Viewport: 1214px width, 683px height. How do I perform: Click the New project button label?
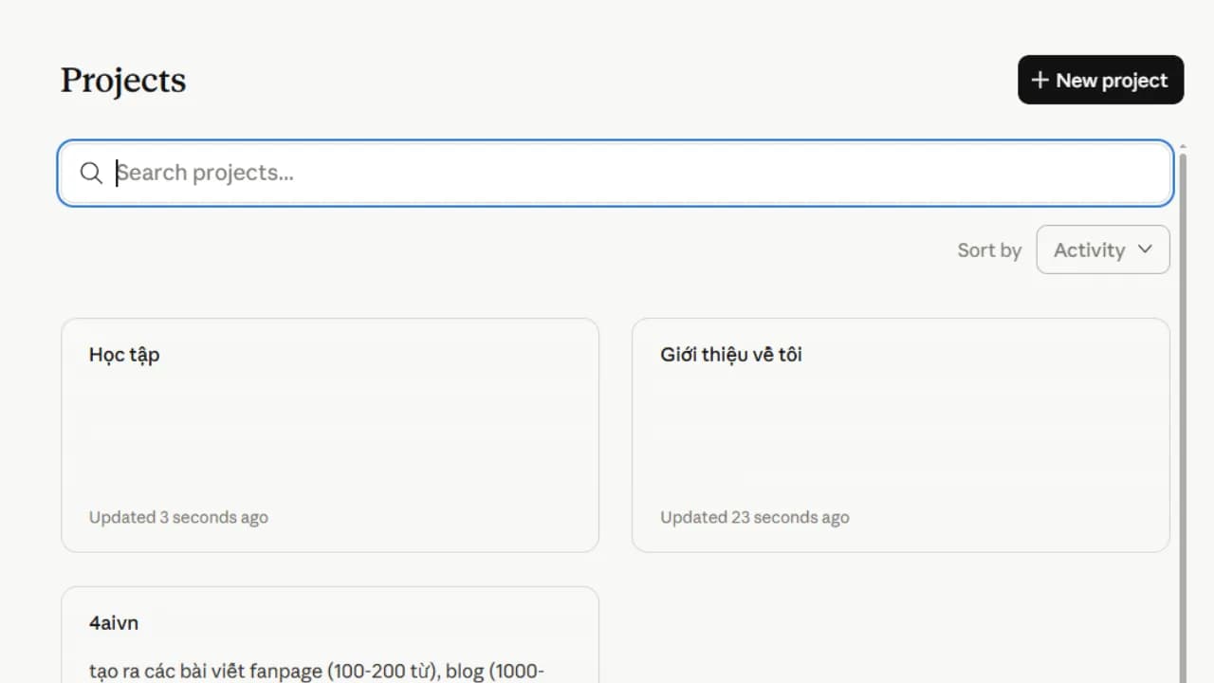(x=1112, y=81)
